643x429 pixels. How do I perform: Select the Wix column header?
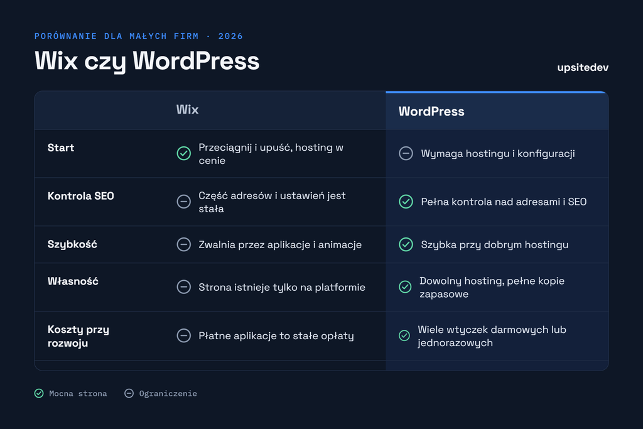[187, 109]
